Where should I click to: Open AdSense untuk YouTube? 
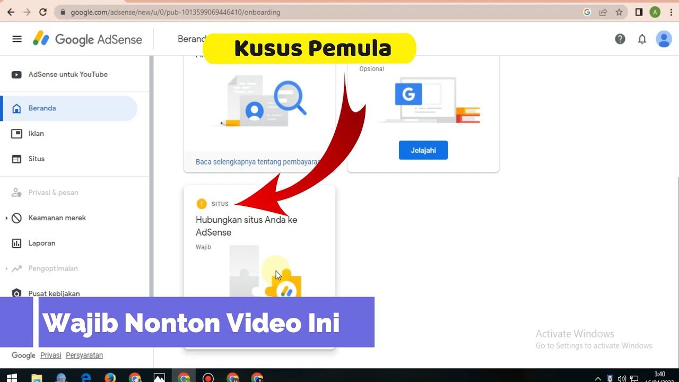pyautogui.click(x=68, y=75)
